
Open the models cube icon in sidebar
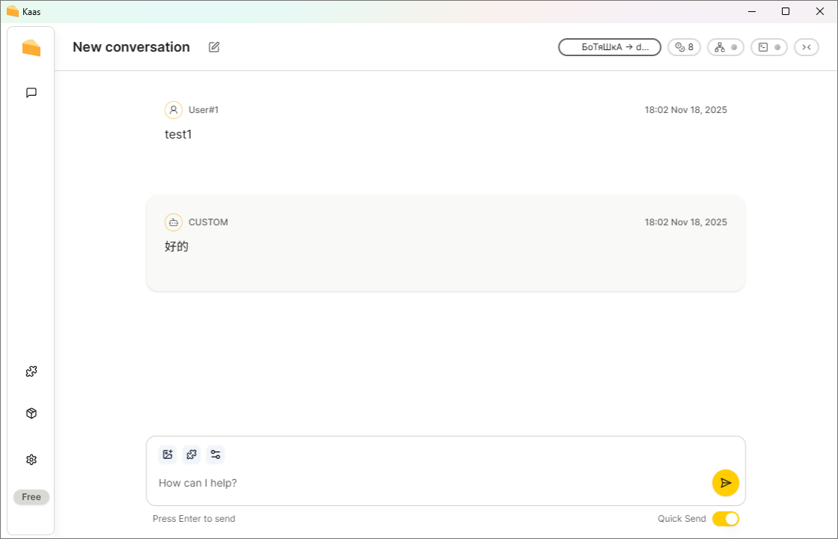tap(31, 413)
